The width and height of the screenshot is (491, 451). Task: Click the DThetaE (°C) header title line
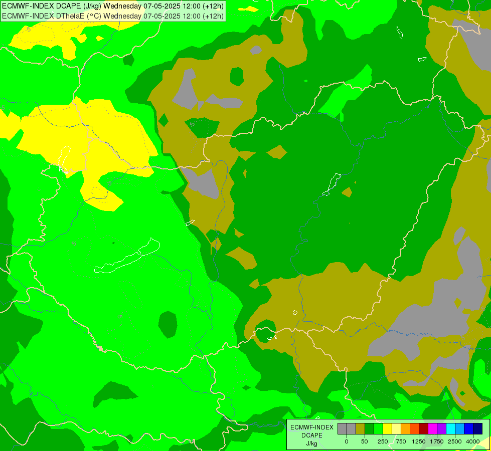point(113,16)
